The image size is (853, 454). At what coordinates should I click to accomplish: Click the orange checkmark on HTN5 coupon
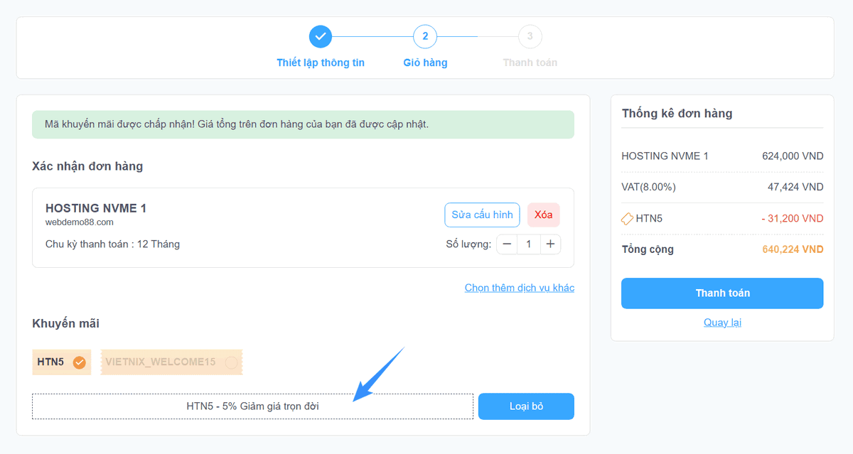click(x=80, y=362)
